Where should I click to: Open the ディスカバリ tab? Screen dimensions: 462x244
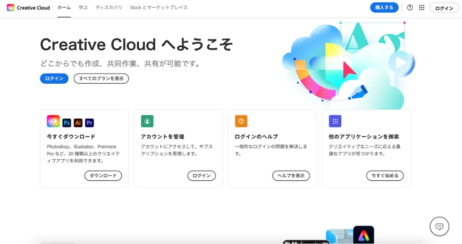pyautogui.click(x=109, y=8)
